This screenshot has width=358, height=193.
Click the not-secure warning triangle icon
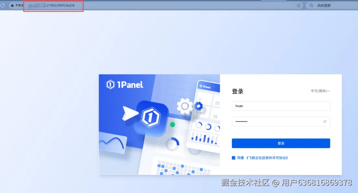[x=12, y=5]
